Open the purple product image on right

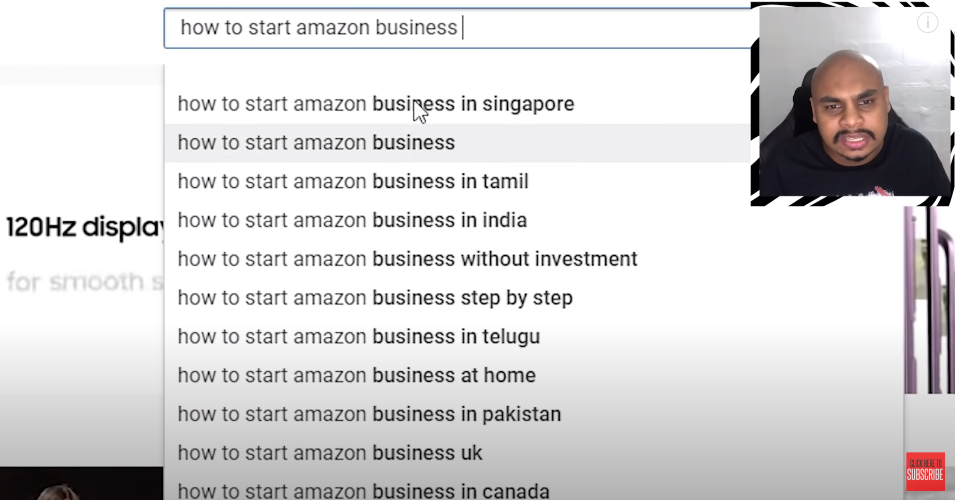click(x=929, y=300)
